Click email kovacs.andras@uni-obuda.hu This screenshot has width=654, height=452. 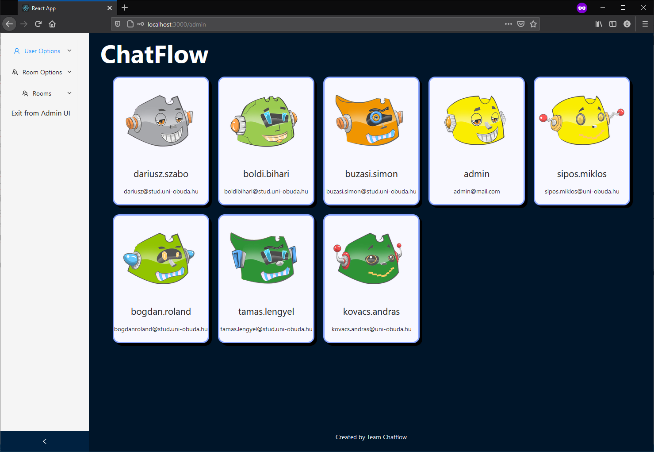[371, 329]
